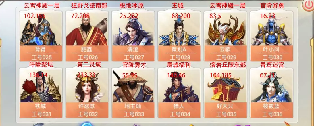Choose the blue-skinned 叶小问 portrait

[272, 29]
